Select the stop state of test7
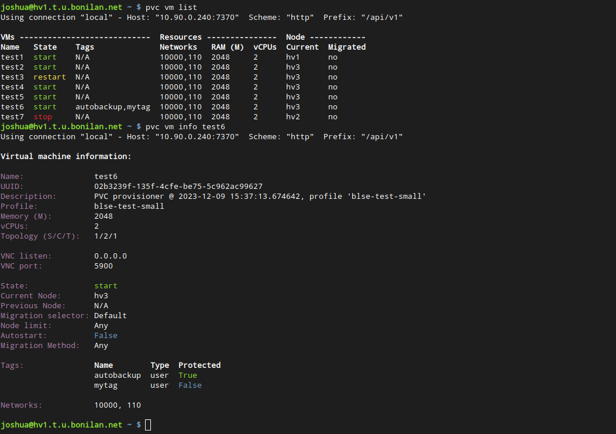The height and width of the screenshot is (434, 616). coord(43,116)
